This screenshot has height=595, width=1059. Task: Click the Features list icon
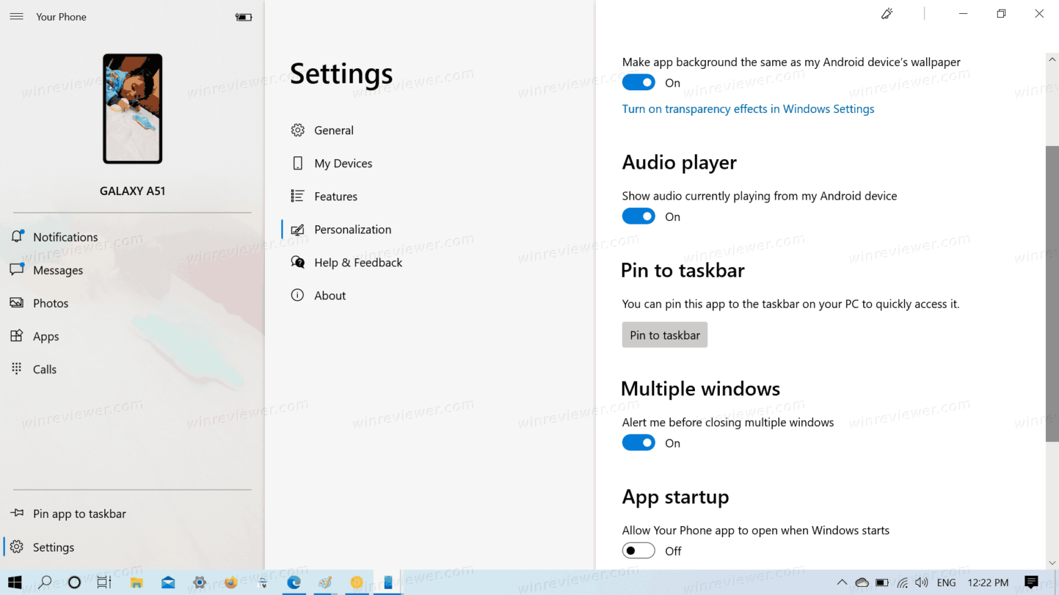point(297,196)
